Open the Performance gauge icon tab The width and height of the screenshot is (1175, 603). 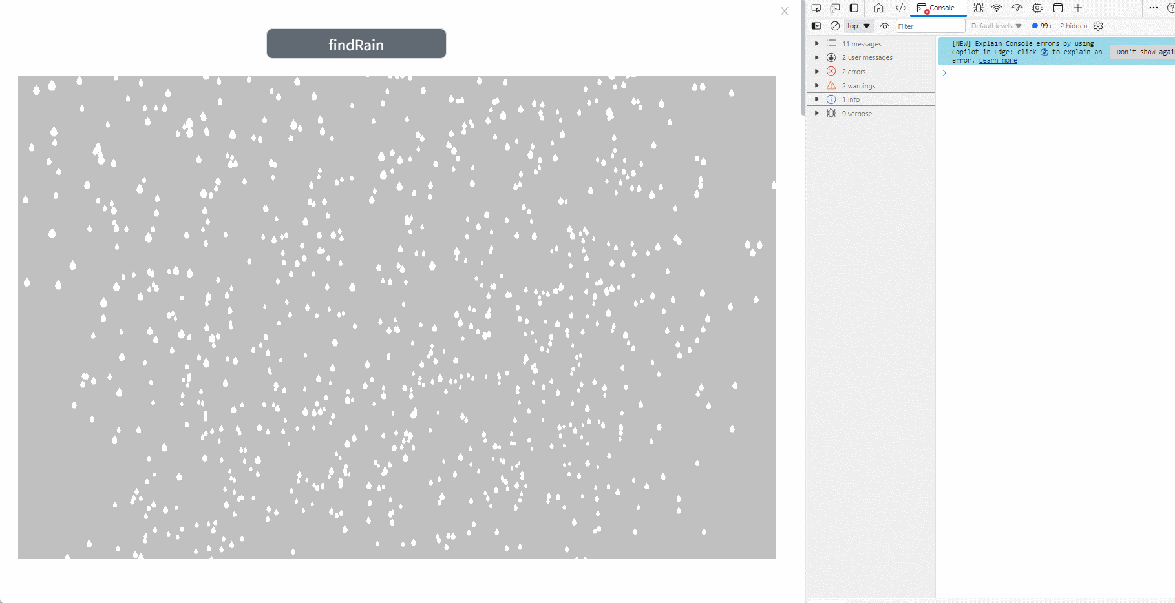click(1017, 8)
